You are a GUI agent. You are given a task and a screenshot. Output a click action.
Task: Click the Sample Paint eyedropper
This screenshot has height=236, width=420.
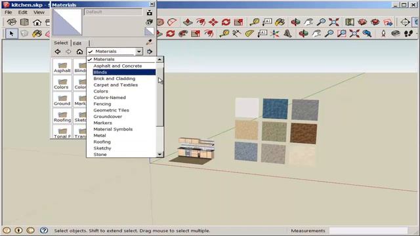click(149, 42)
